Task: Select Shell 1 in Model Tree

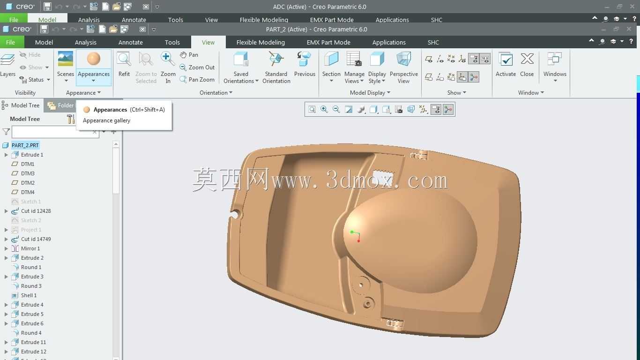Action: tap(29, 295)
